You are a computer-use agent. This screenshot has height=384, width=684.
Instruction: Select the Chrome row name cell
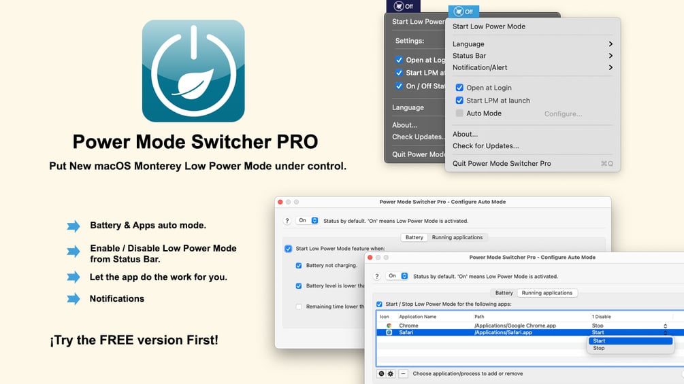[408, 326]
